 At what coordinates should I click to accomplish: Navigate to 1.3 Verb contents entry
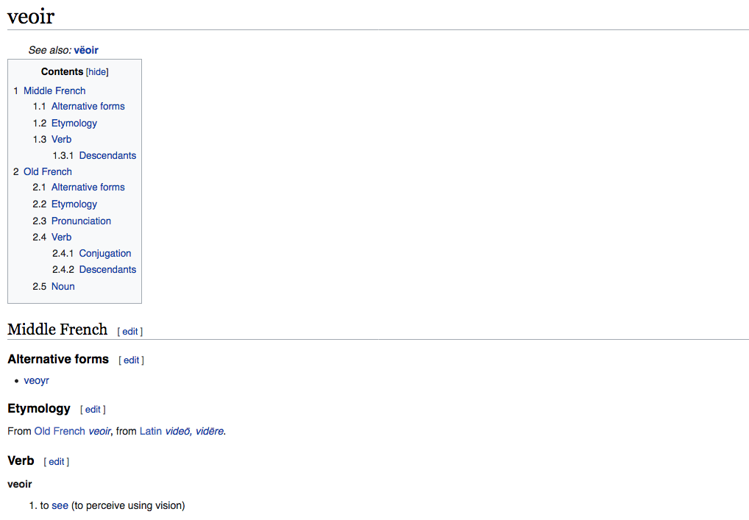pyautogui.click(x=61, y=139)
